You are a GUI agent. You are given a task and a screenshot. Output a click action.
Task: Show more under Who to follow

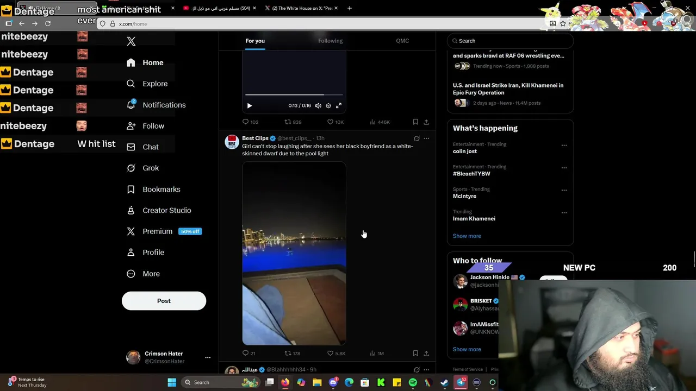pyautogui.click(x=467, y=349)
